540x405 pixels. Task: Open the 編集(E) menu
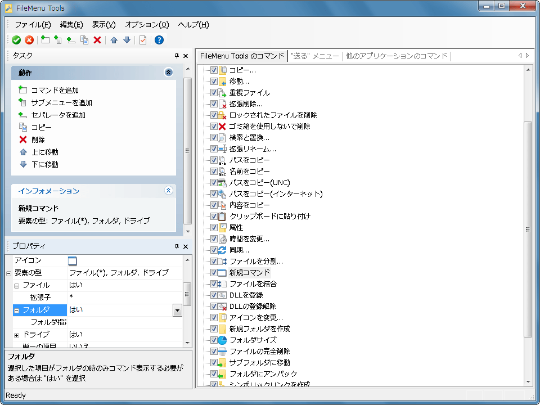(x=71, y=24)
